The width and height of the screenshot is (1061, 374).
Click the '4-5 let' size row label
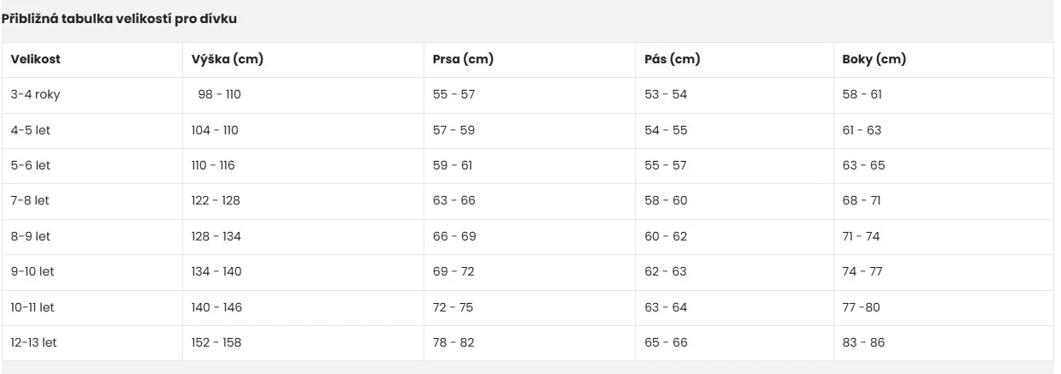(x=33, y=131)
